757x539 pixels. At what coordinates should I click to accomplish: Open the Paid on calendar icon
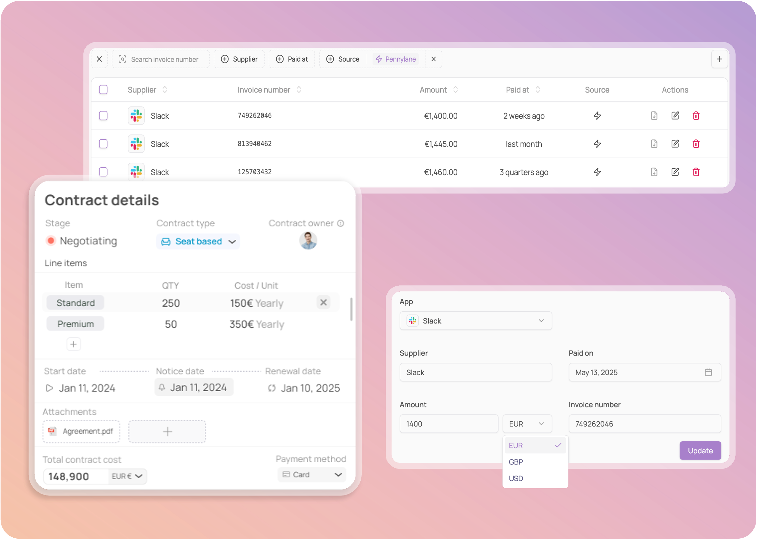(x=708, y=372)
